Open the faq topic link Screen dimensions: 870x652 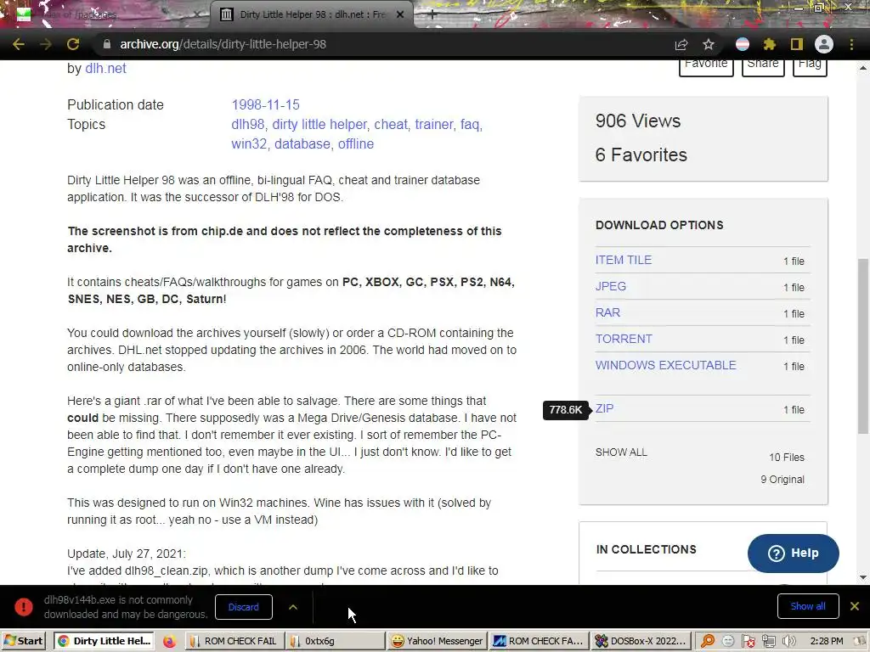point(469,124)
